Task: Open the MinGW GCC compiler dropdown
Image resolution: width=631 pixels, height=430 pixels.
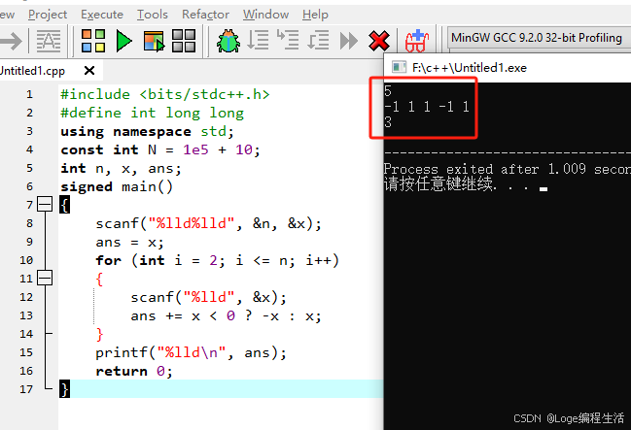Action: 539,38
